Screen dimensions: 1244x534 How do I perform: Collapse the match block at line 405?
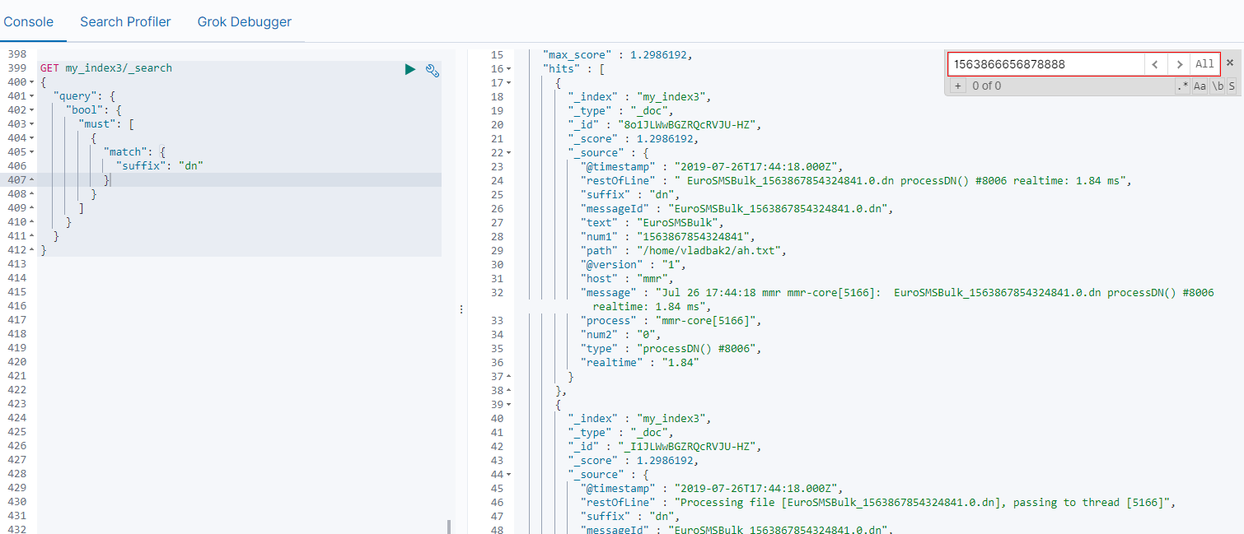31,152
